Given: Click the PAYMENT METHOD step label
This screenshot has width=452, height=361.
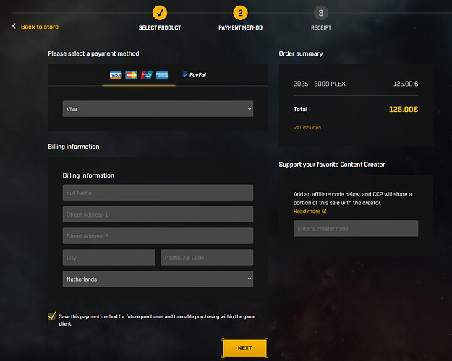Looking at the screenshot, I should [240, 27].
